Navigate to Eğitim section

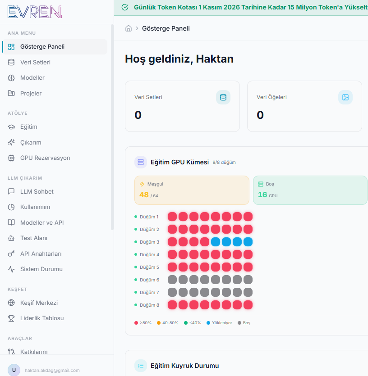[x=55, y=127]
